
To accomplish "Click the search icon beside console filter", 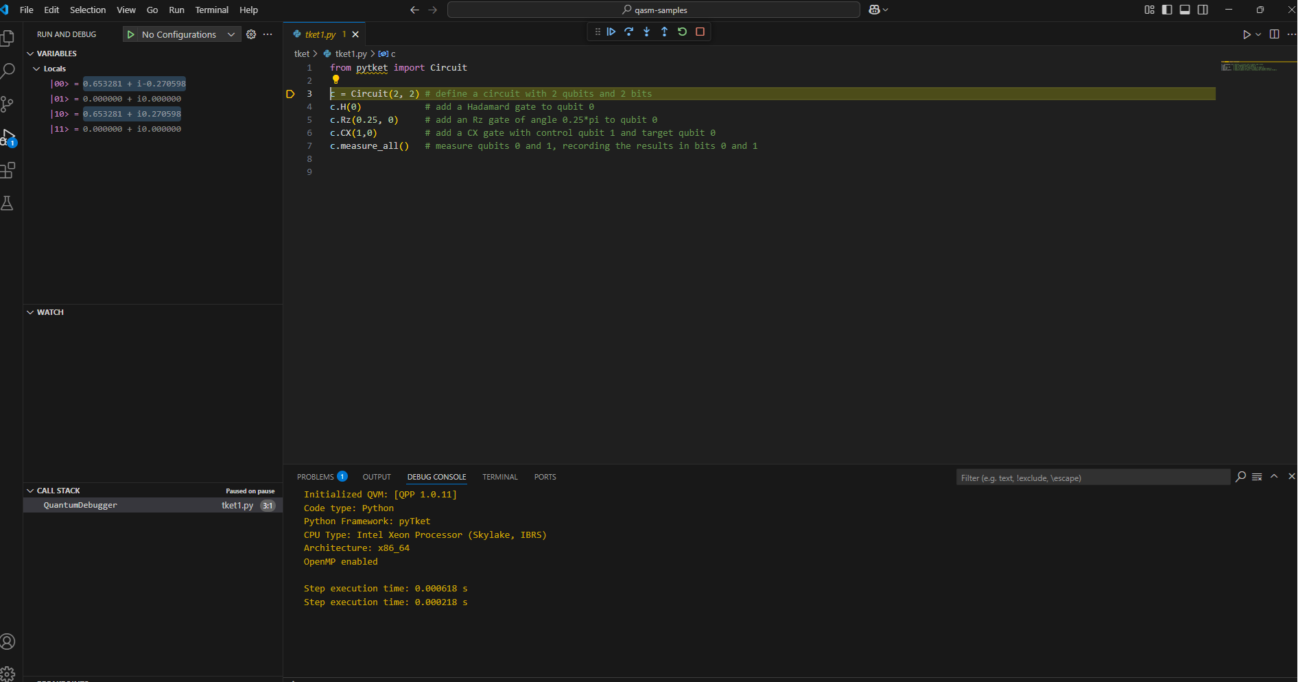I will pos(1240,477).
